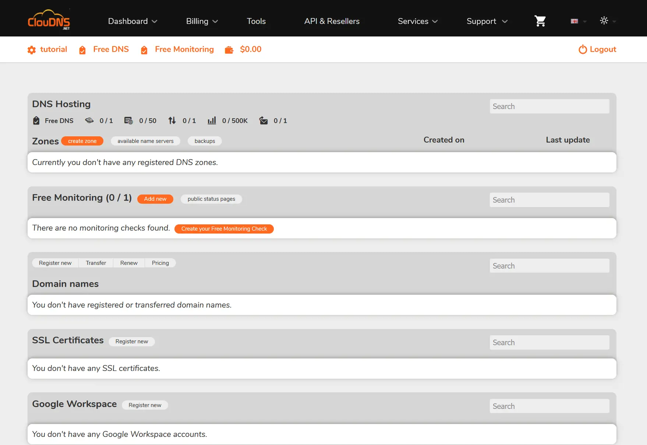This screenshot has width=647, height=445.
Task: Click the DNS queries chart icon showing 0 / 500K
Action: [x=212, y=120]
